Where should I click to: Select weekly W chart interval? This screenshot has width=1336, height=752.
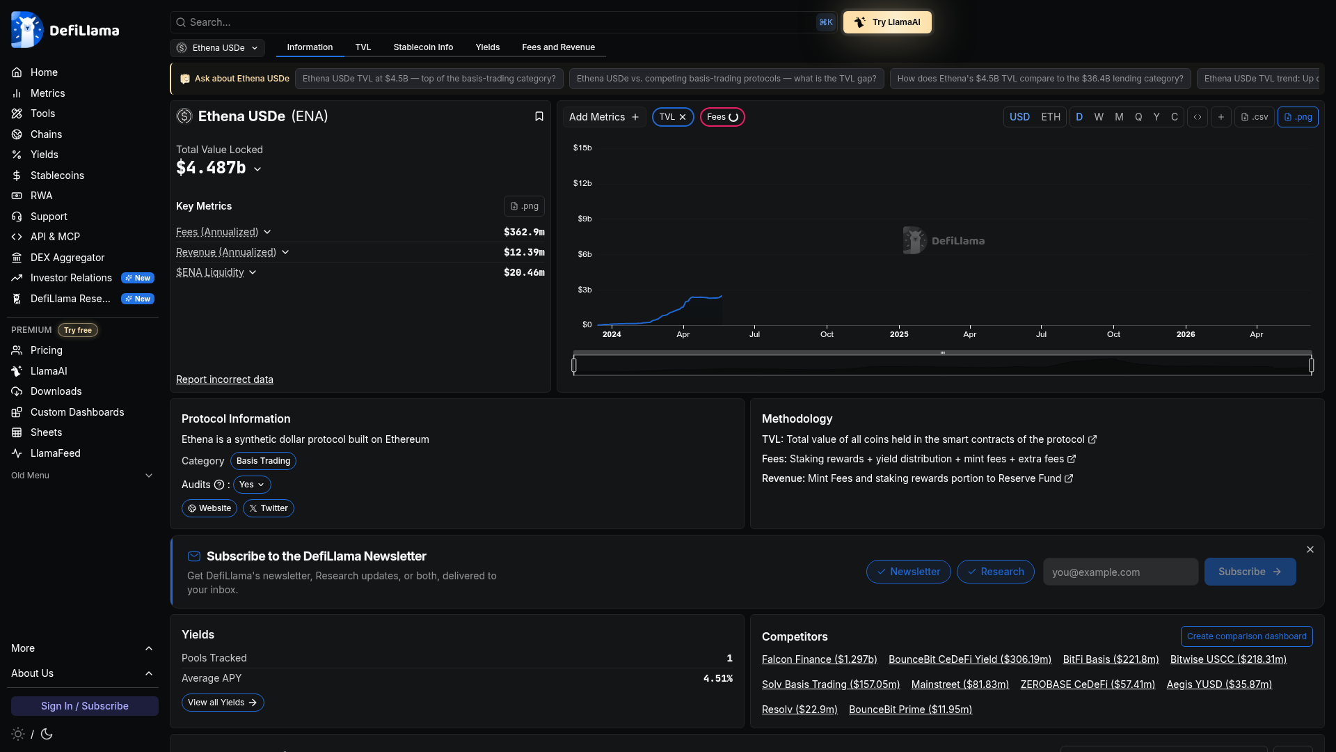pos(1099,117)
